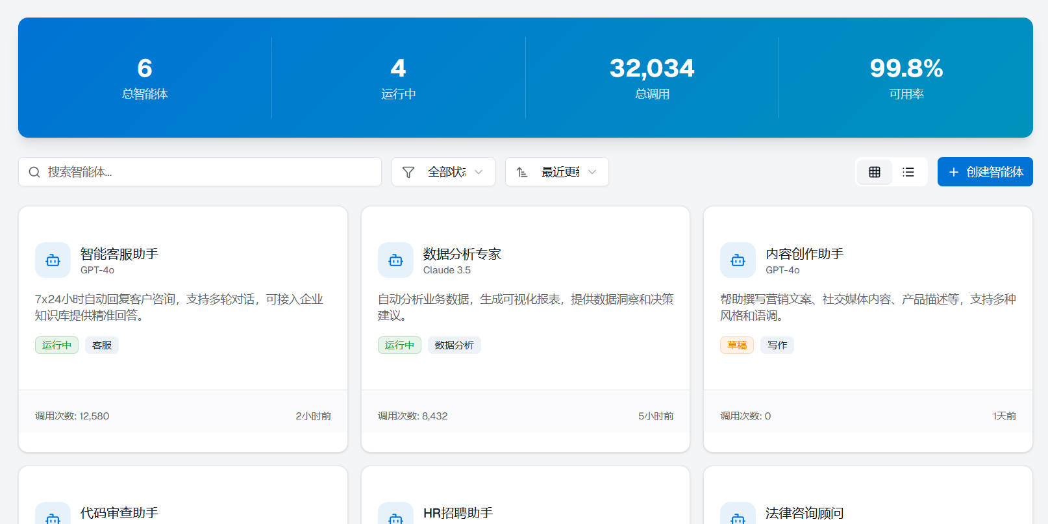Click the robot icon of 智能客服助手

[53, 260]
